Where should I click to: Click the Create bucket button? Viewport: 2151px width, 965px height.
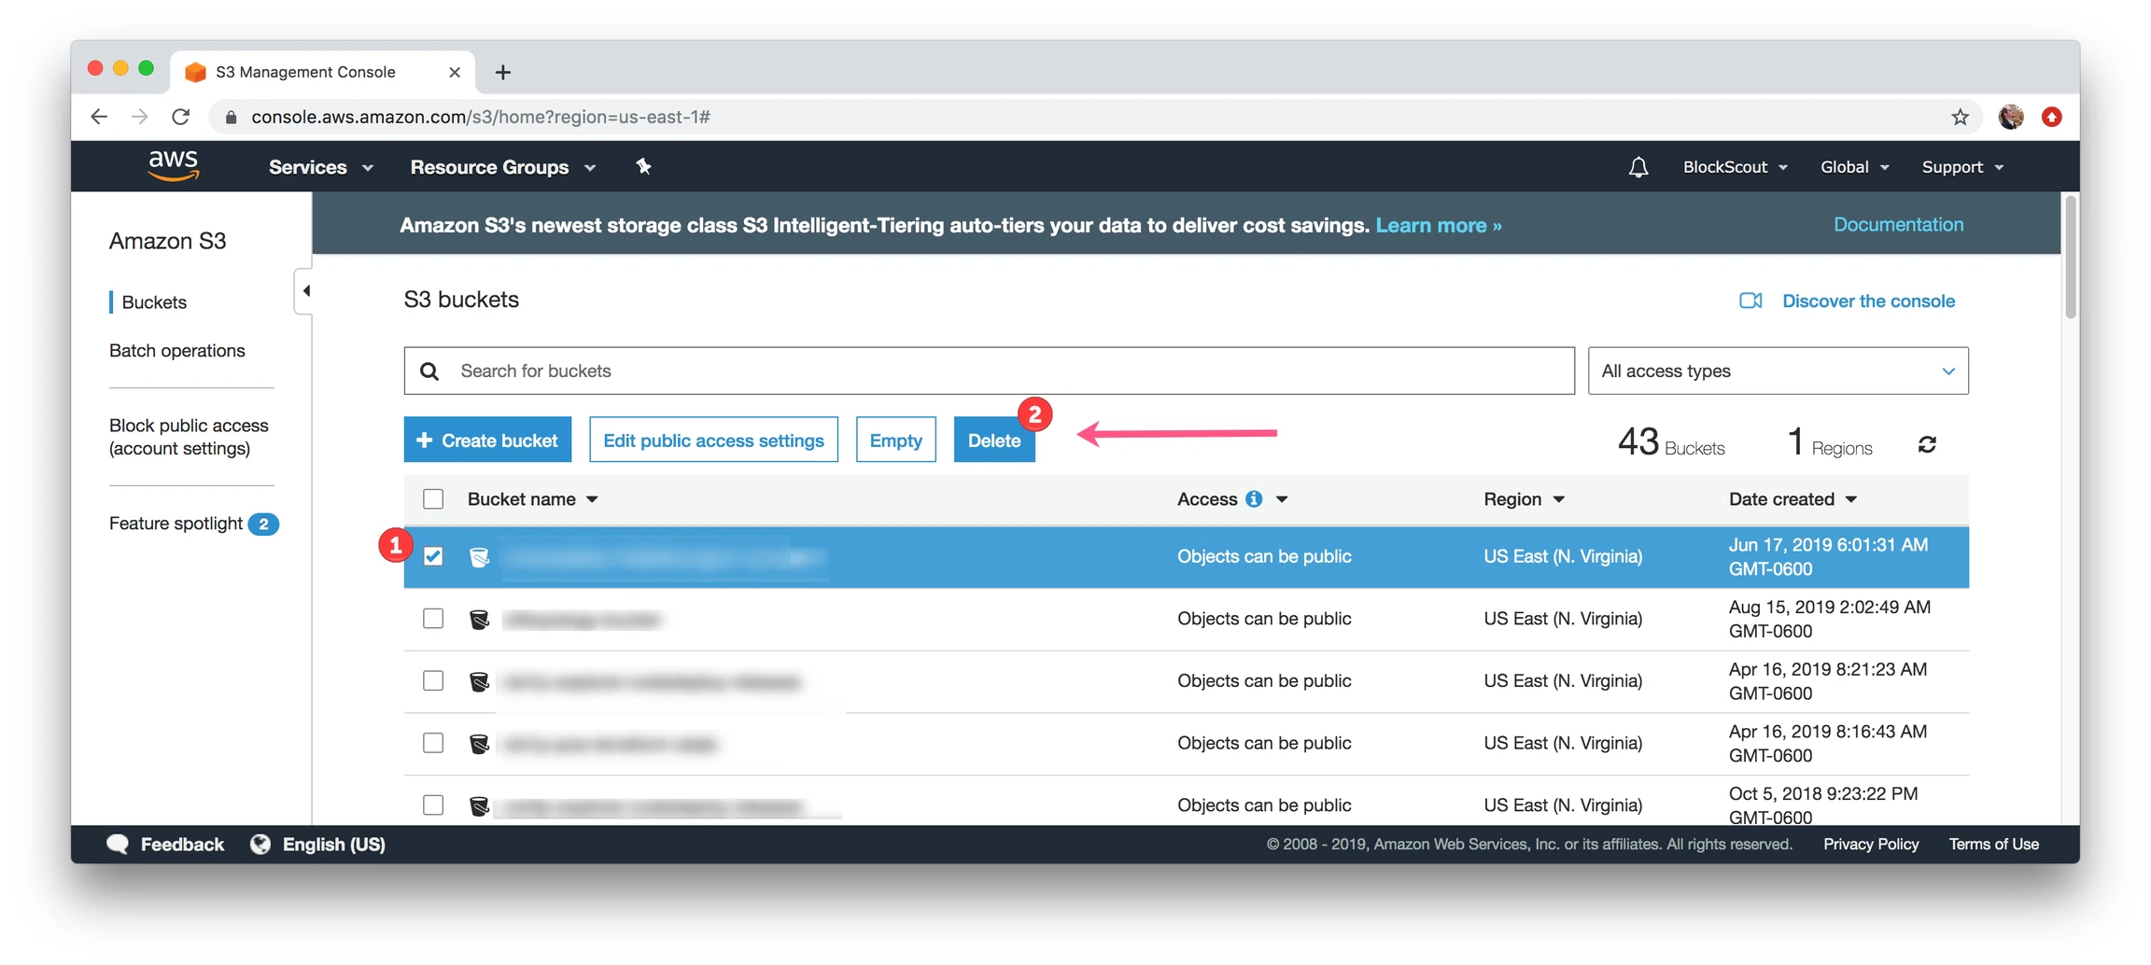click(487, 440)
